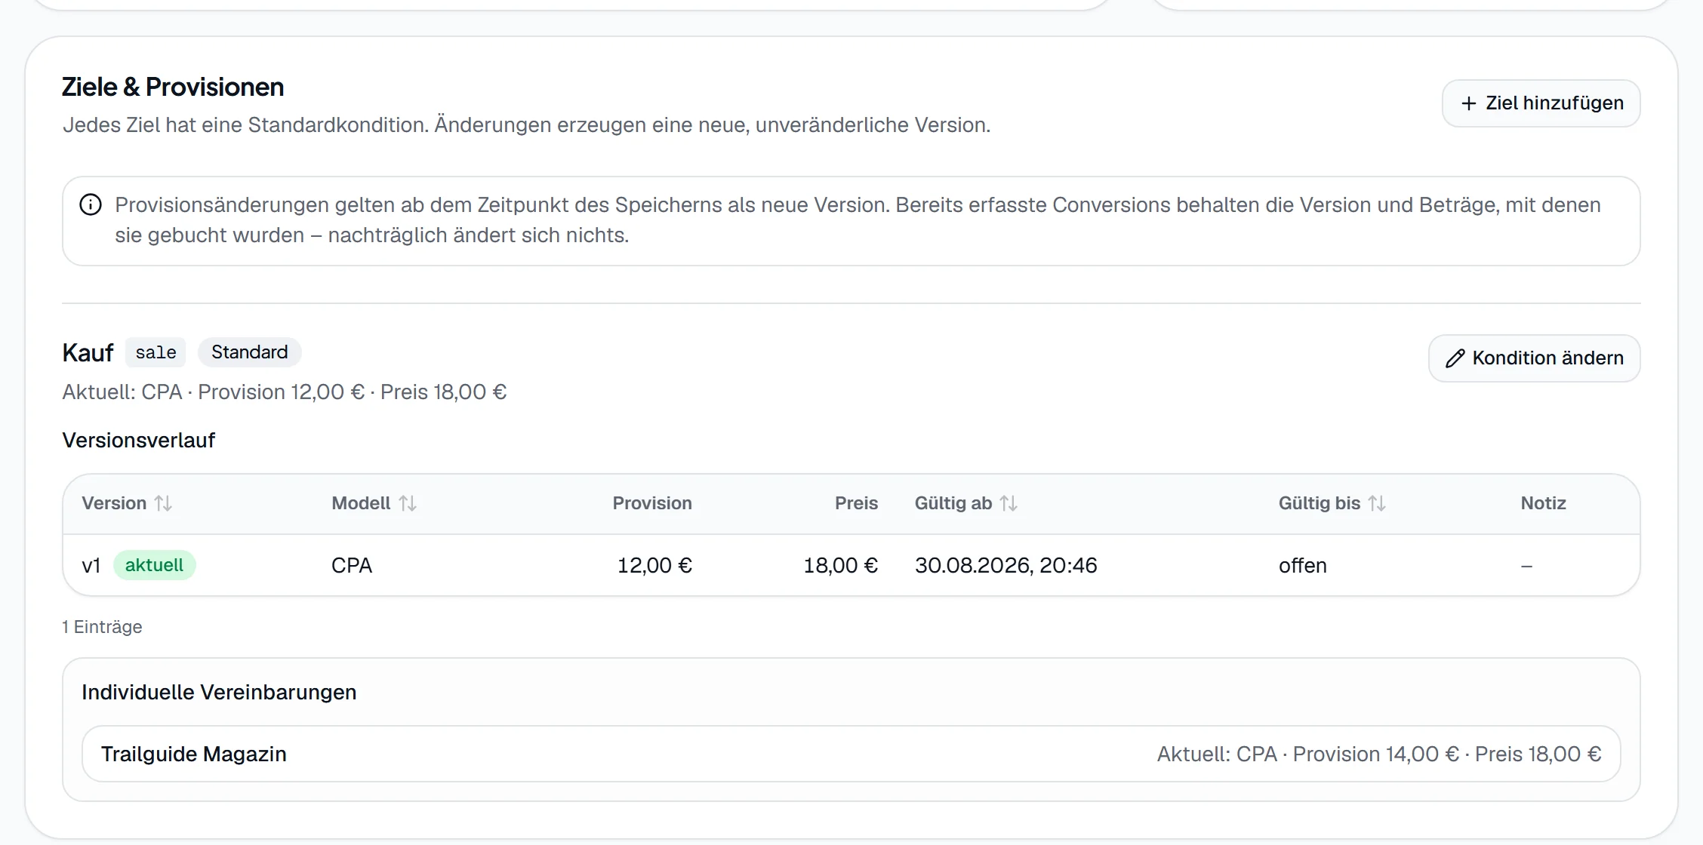Click the sale tag next to Kauf

156,352
